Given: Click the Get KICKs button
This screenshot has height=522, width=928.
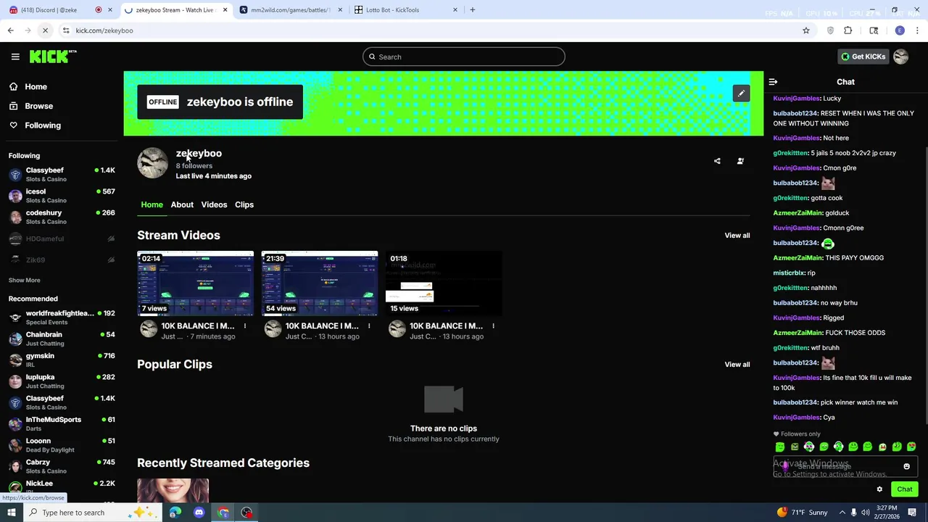Looking at the screenshot, I should 863,57.
